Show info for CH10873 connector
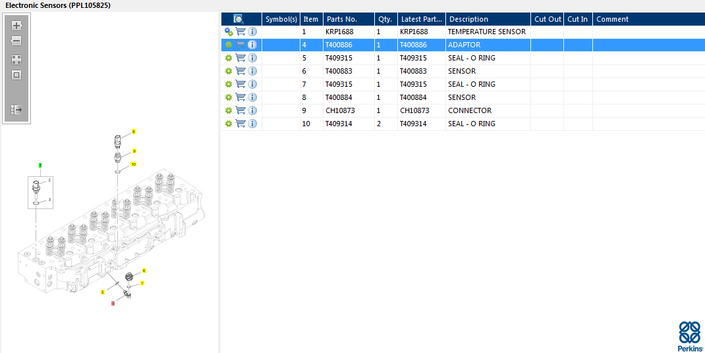This screenshot has height=353, width=705. click(x=252, y=110)
